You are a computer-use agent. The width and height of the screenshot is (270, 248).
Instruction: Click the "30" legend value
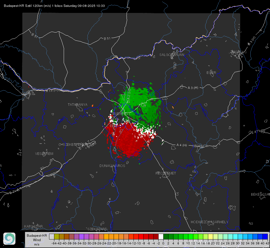(238, 243)
